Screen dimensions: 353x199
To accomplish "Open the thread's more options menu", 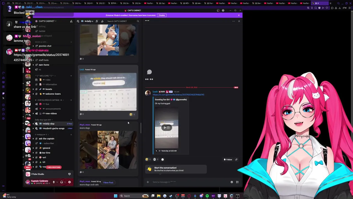I will pyautogui.click(x=233, y=21).
